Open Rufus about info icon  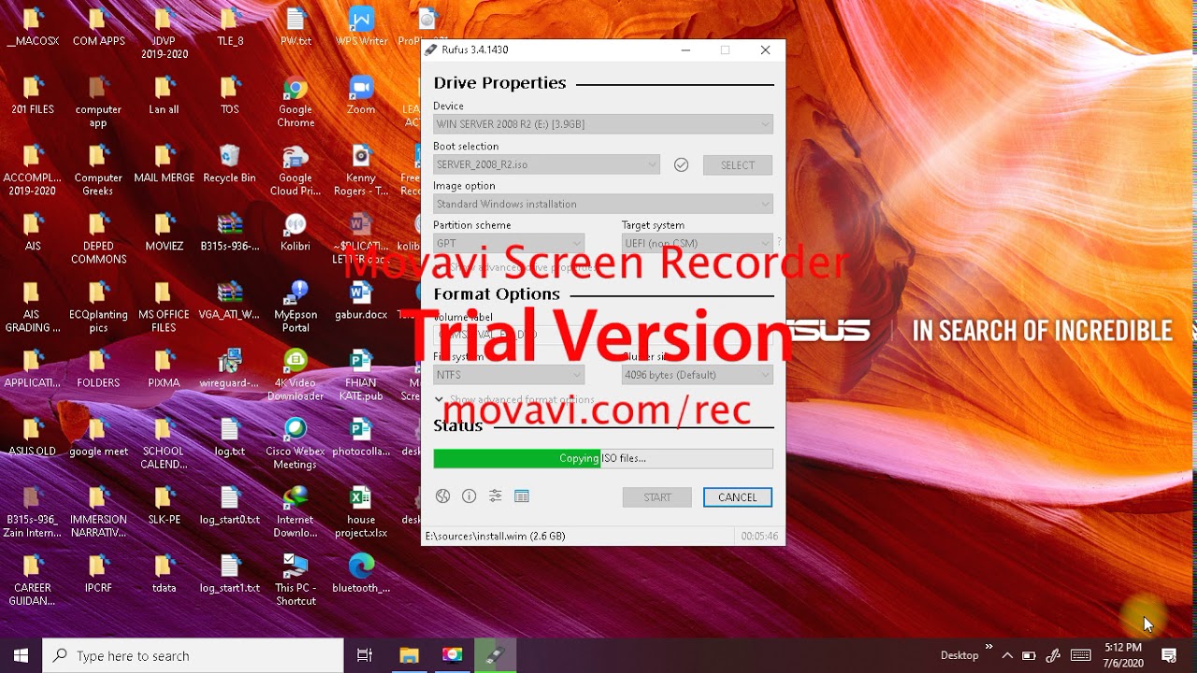pos(469,496)
